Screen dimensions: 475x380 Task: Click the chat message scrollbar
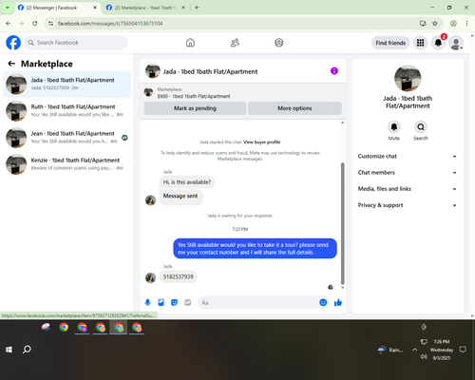click(x=342, y=223)
